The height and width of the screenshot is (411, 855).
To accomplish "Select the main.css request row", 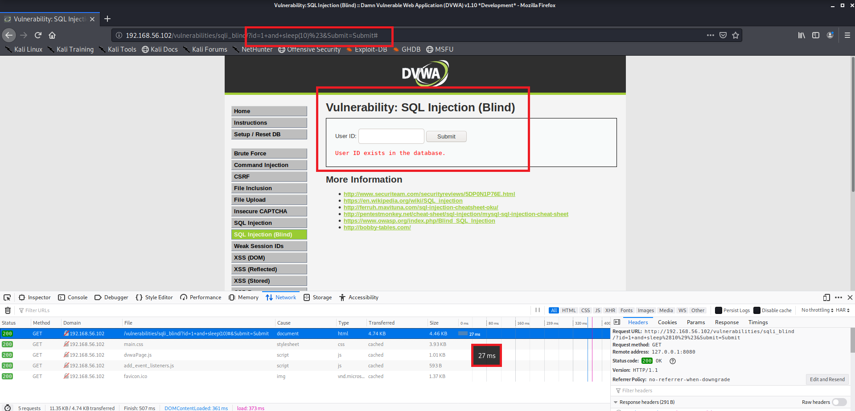I will coord(305,344).
